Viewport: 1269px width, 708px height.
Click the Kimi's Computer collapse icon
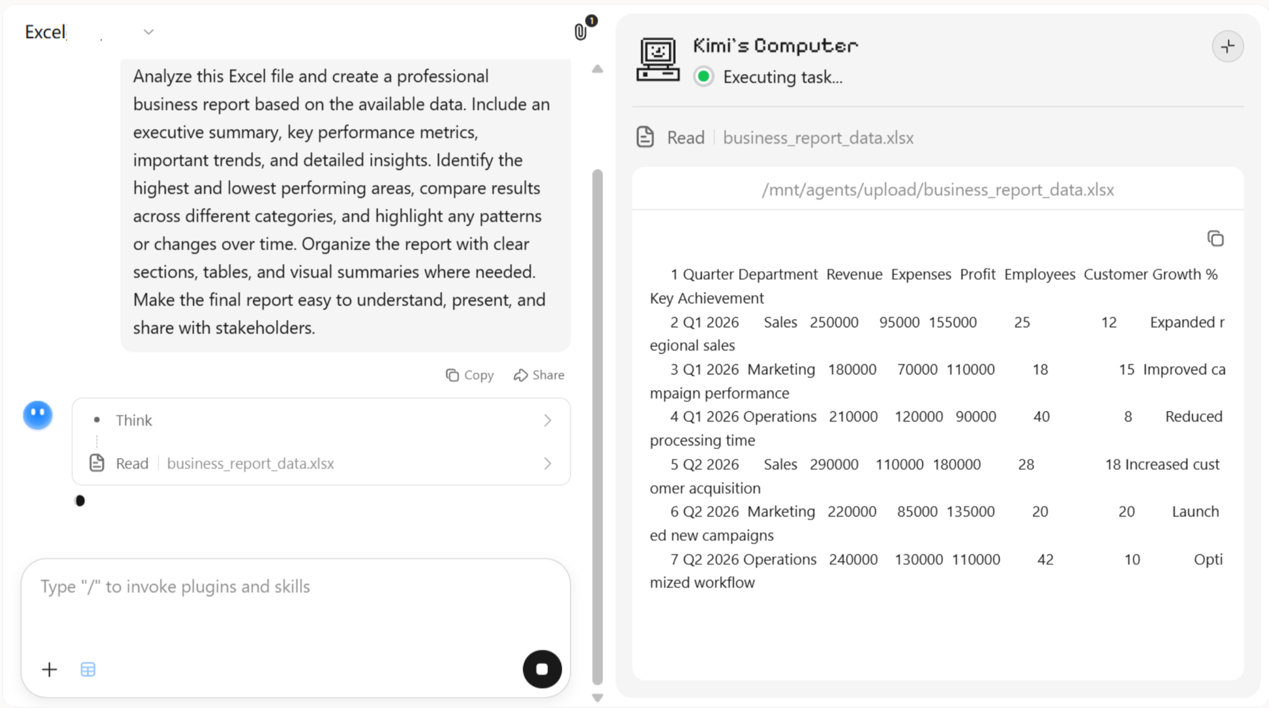[x=1228, y=46]
